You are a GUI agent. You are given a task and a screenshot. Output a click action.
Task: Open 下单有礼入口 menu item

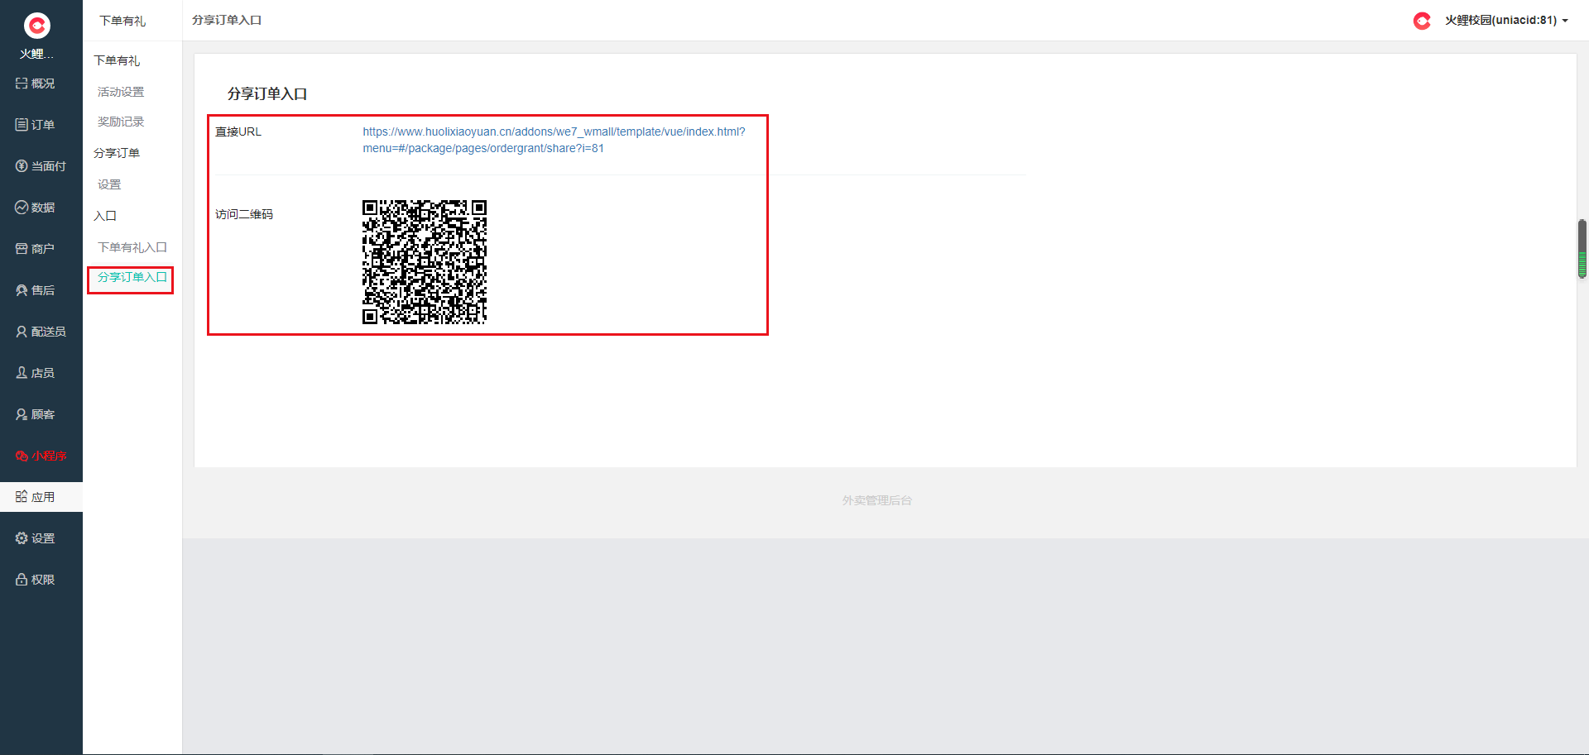132,247
